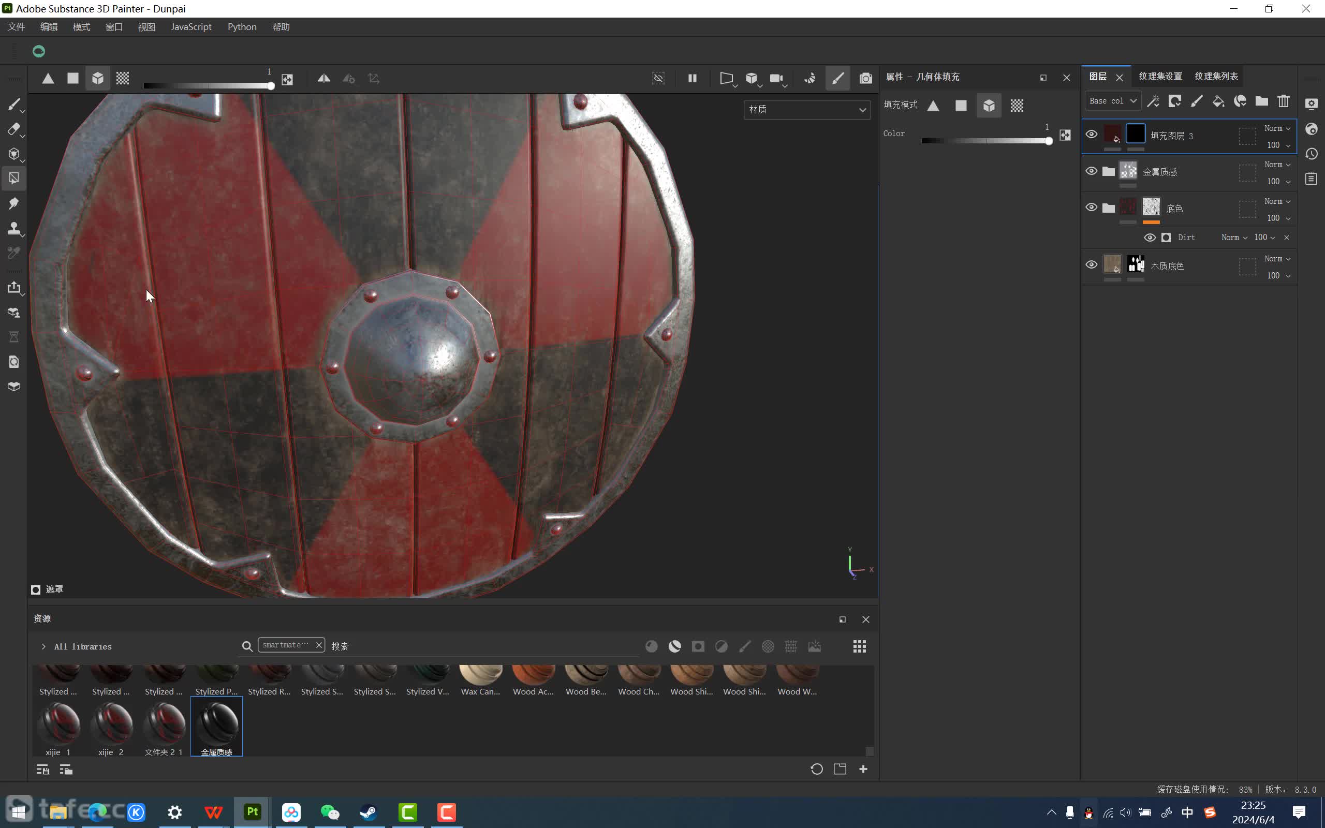The image size is (1325, 828).
Task: Click triangle fill mode in viewport toolbar
Action: [x=48, y=78]
